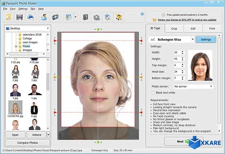Switch to the ID Type tab
Image resolution: width=225 pixels, height=154 pixels.
[x=155, y=28]
